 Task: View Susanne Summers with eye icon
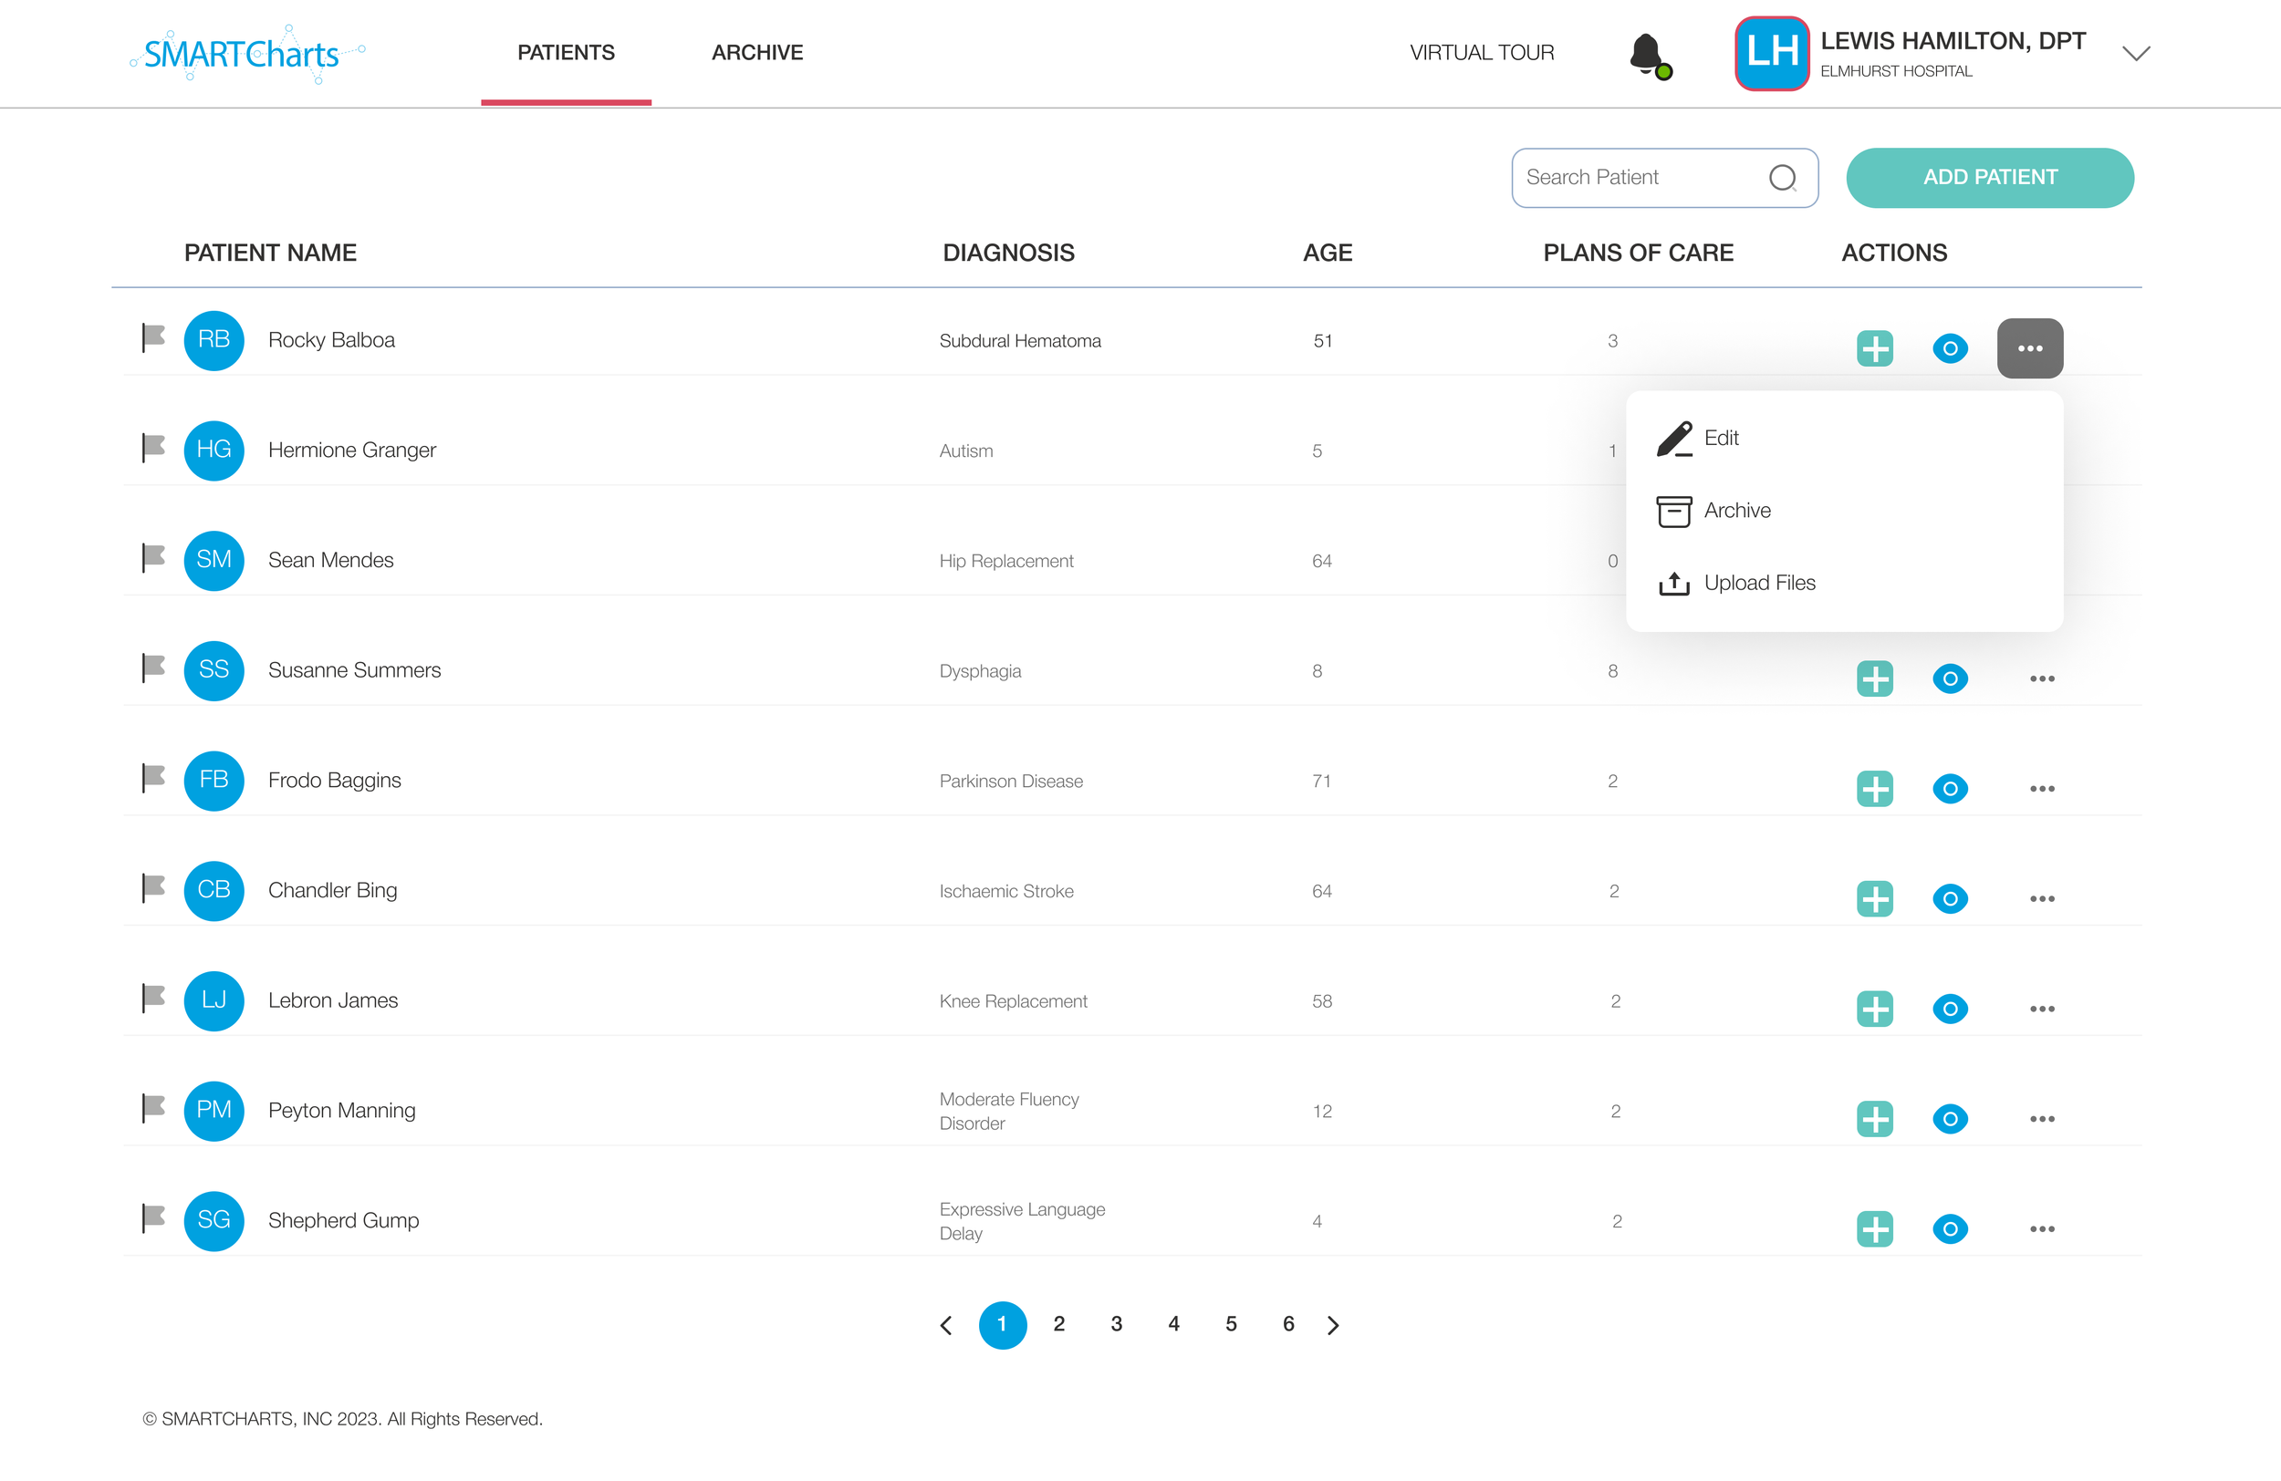click(1950, 678)
